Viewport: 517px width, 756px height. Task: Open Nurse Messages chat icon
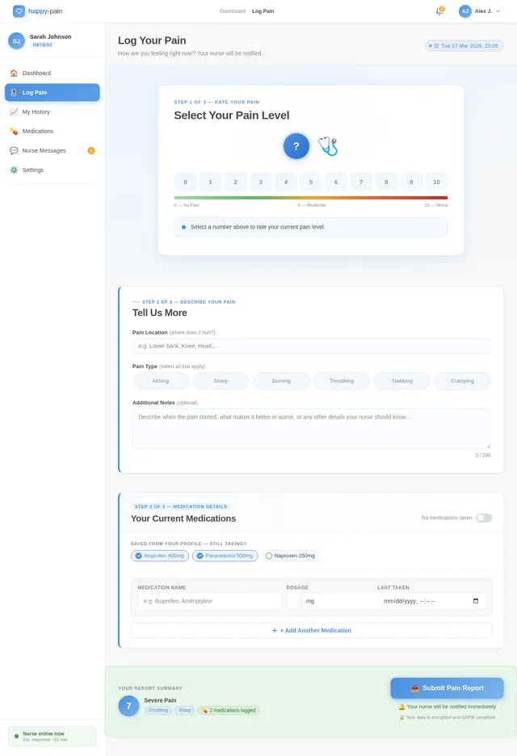point(14,150)
